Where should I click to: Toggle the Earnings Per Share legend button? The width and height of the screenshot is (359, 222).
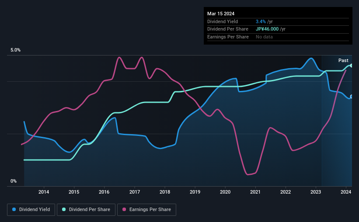point(146,210)
